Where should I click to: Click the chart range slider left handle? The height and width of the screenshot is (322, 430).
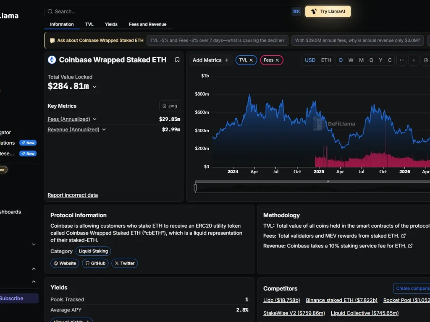195,187
